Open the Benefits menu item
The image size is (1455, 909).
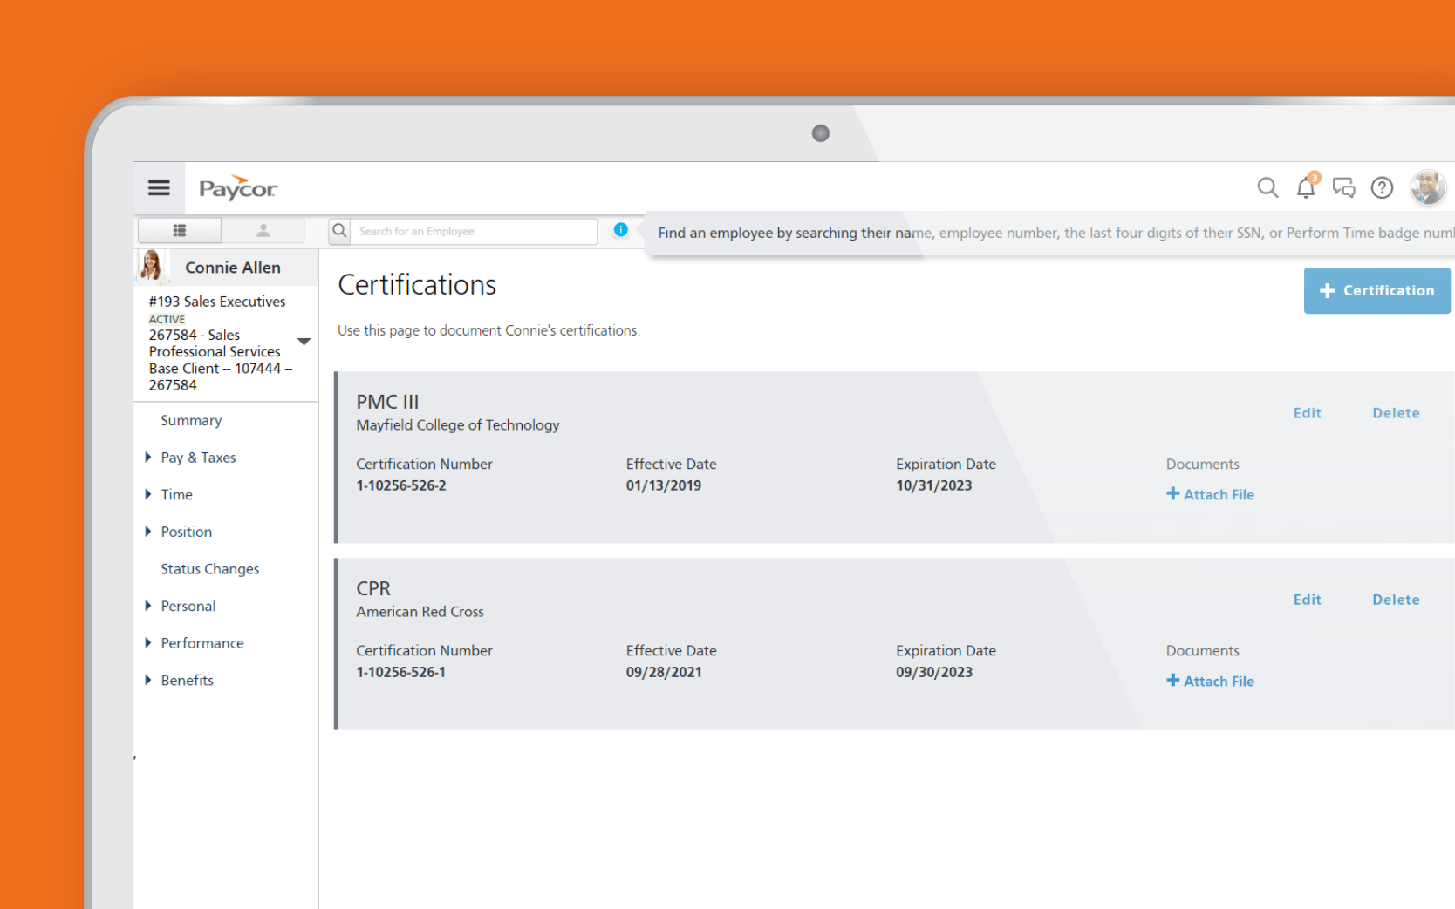[187, 680]
